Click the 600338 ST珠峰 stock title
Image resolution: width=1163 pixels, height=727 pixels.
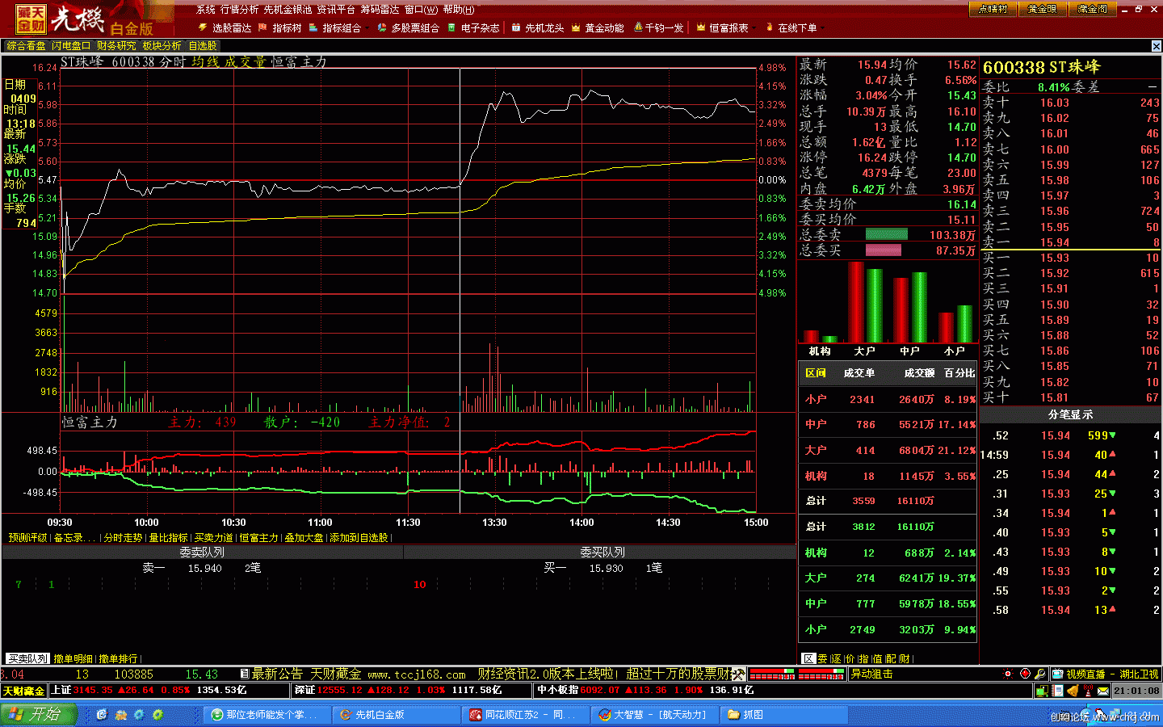coord(1042,68)
